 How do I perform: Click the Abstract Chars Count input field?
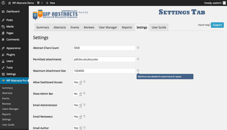(x=104, y=48)
